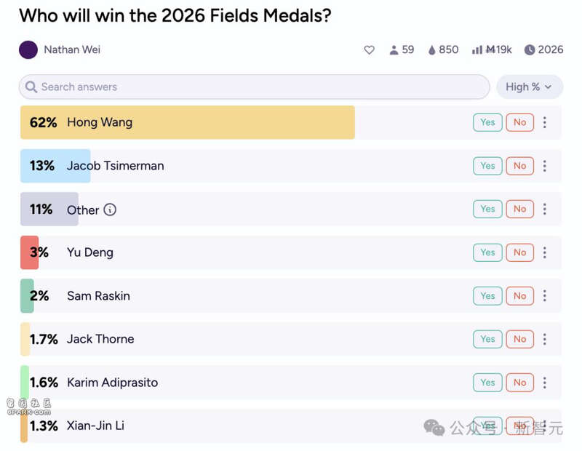Click the info icon next to Other
Image resolution: width=582 pixels, height=451 pixels.
(x=110, y=209)
